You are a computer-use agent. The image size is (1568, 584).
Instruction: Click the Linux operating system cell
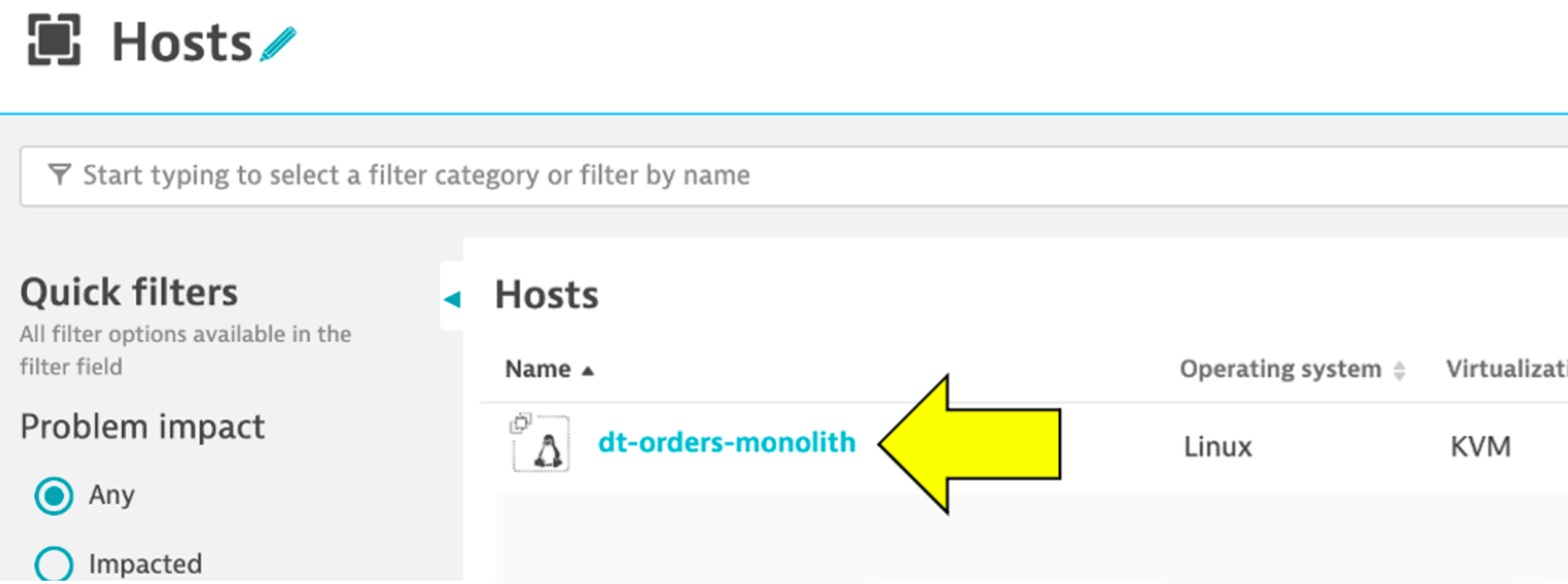coord(1218,447)
